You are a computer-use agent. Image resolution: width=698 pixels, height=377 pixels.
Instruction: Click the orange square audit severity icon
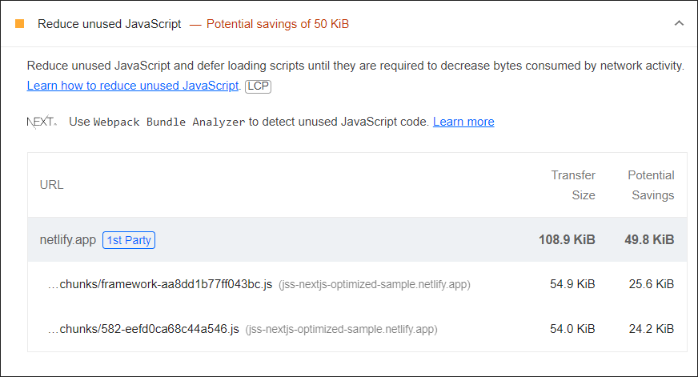[x=20, y=24]
